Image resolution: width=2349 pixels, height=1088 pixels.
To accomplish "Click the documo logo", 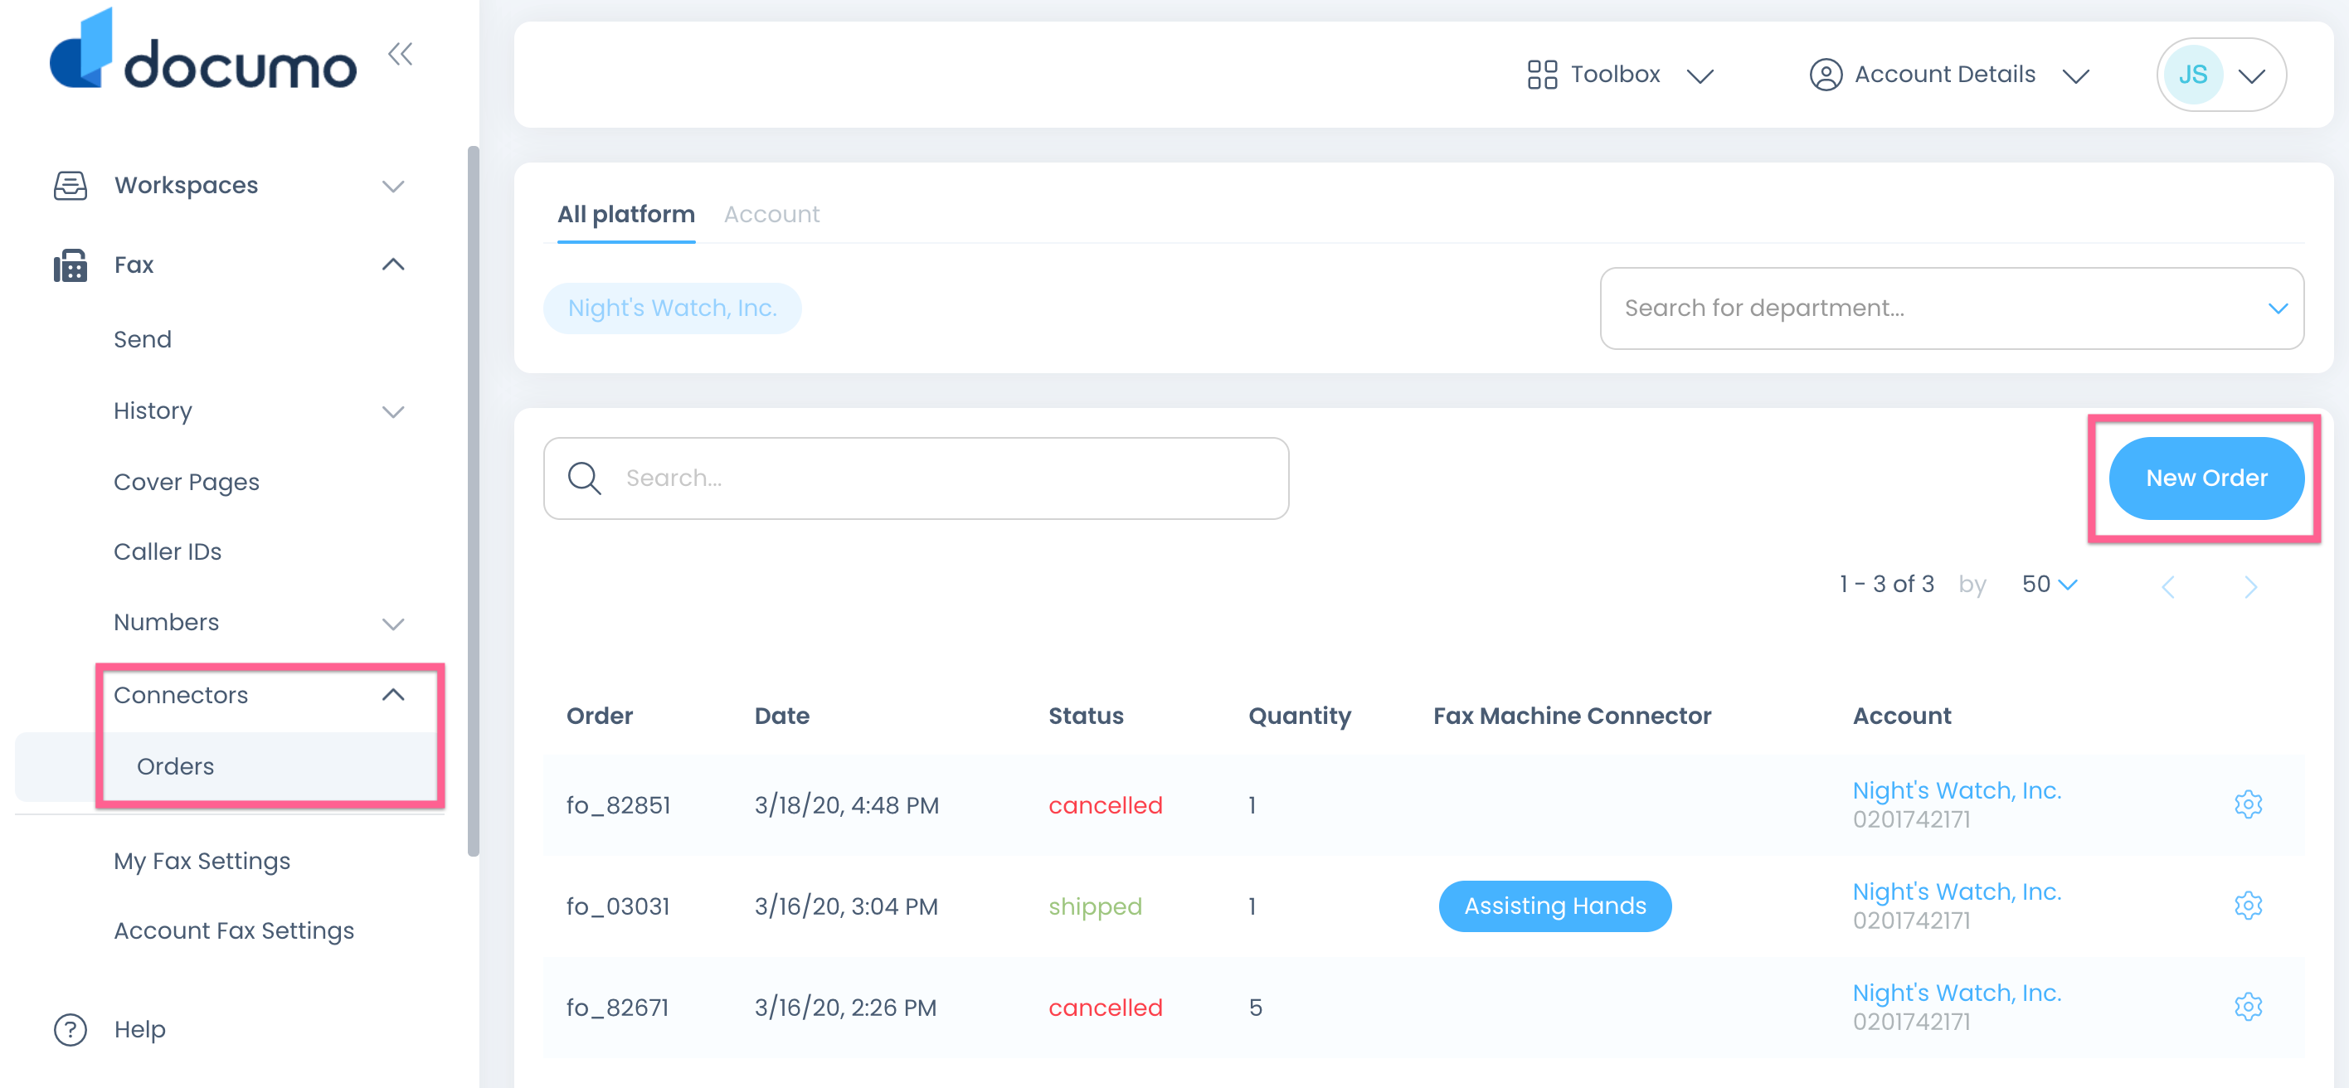I will click(202, 55).
